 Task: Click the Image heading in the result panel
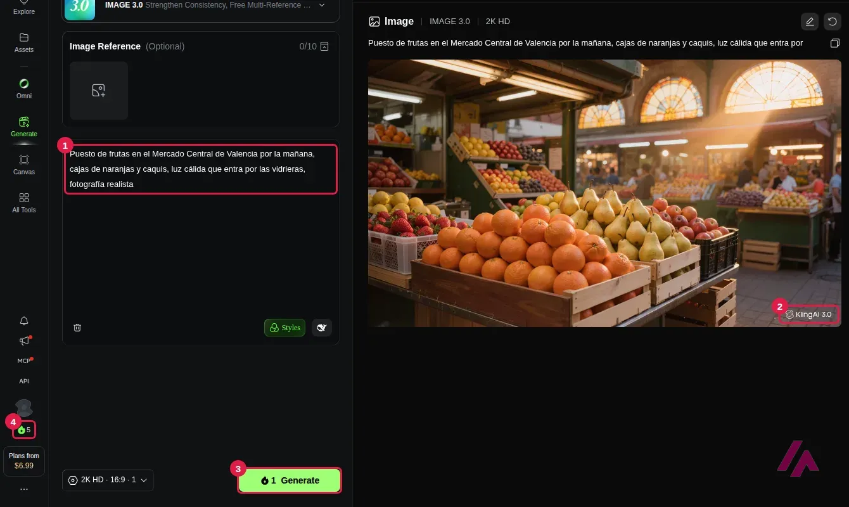[399, 22]
